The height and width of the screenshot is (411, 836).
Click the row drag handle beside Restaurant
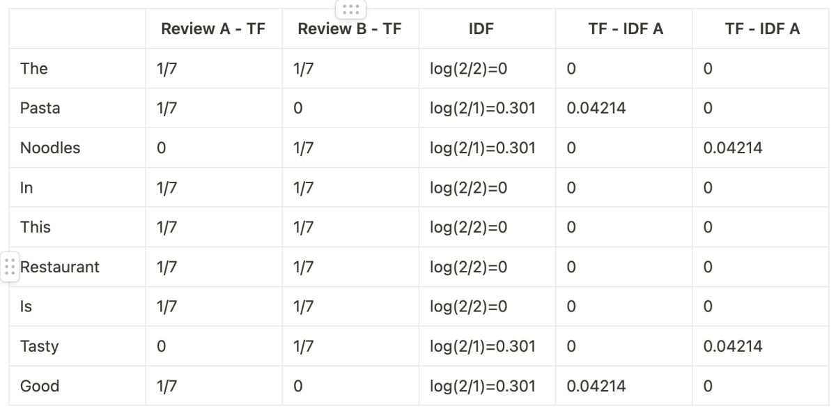point(10,267)
